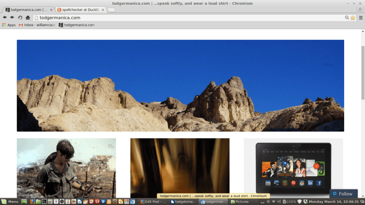
Task: Open the browser home page icon
Action: click(28, 18)
